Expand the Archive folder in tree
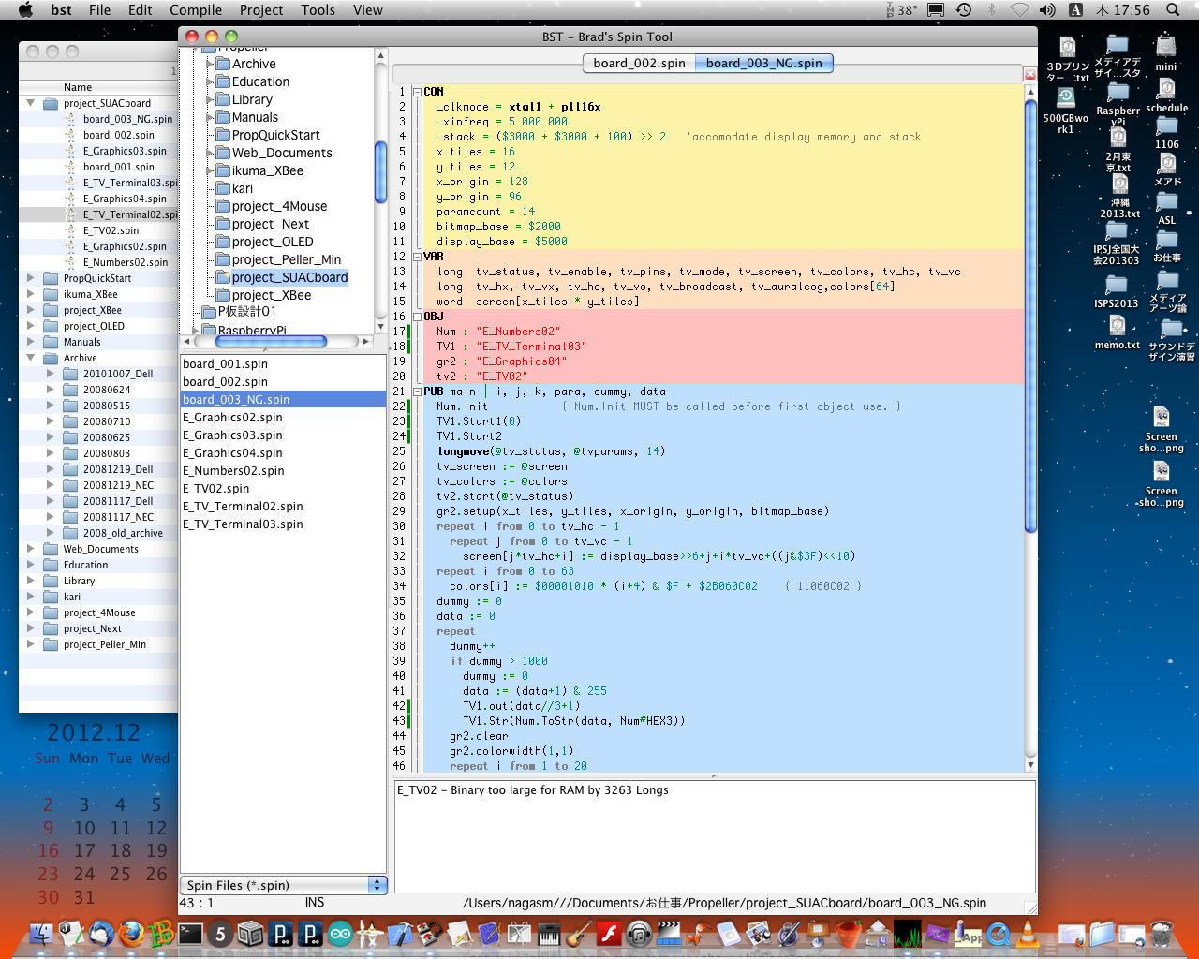 coord(211,64)
